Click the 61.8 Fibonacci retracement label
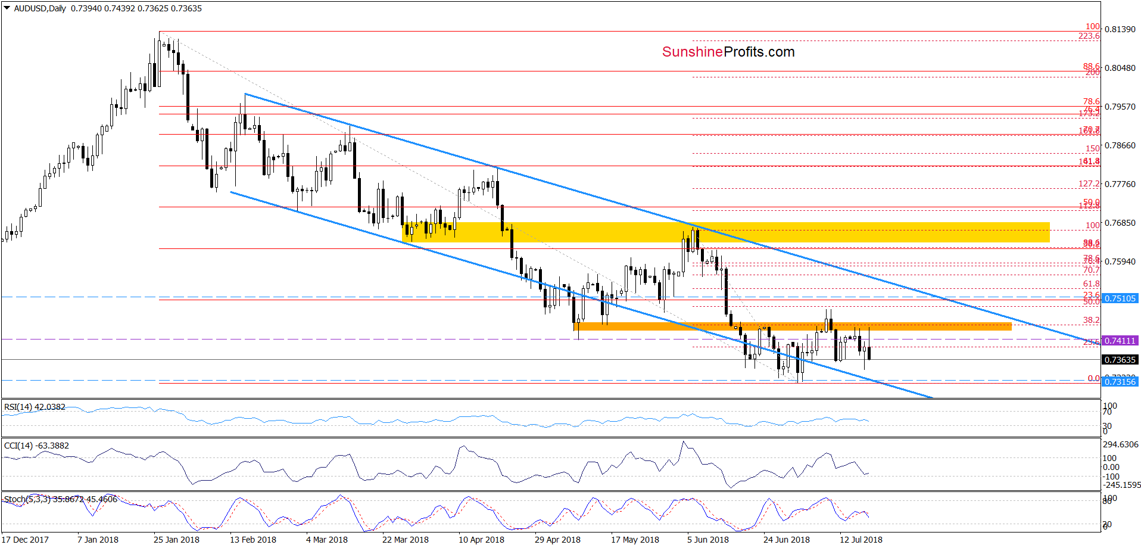This screenshot has height=548, width=1141. [1092, 284]
